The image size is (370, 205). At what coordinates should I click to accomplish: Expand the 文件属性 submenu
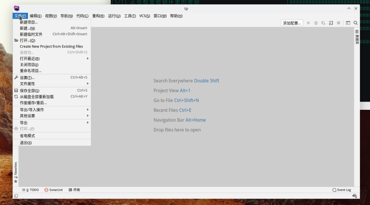[x=27, y=84]
